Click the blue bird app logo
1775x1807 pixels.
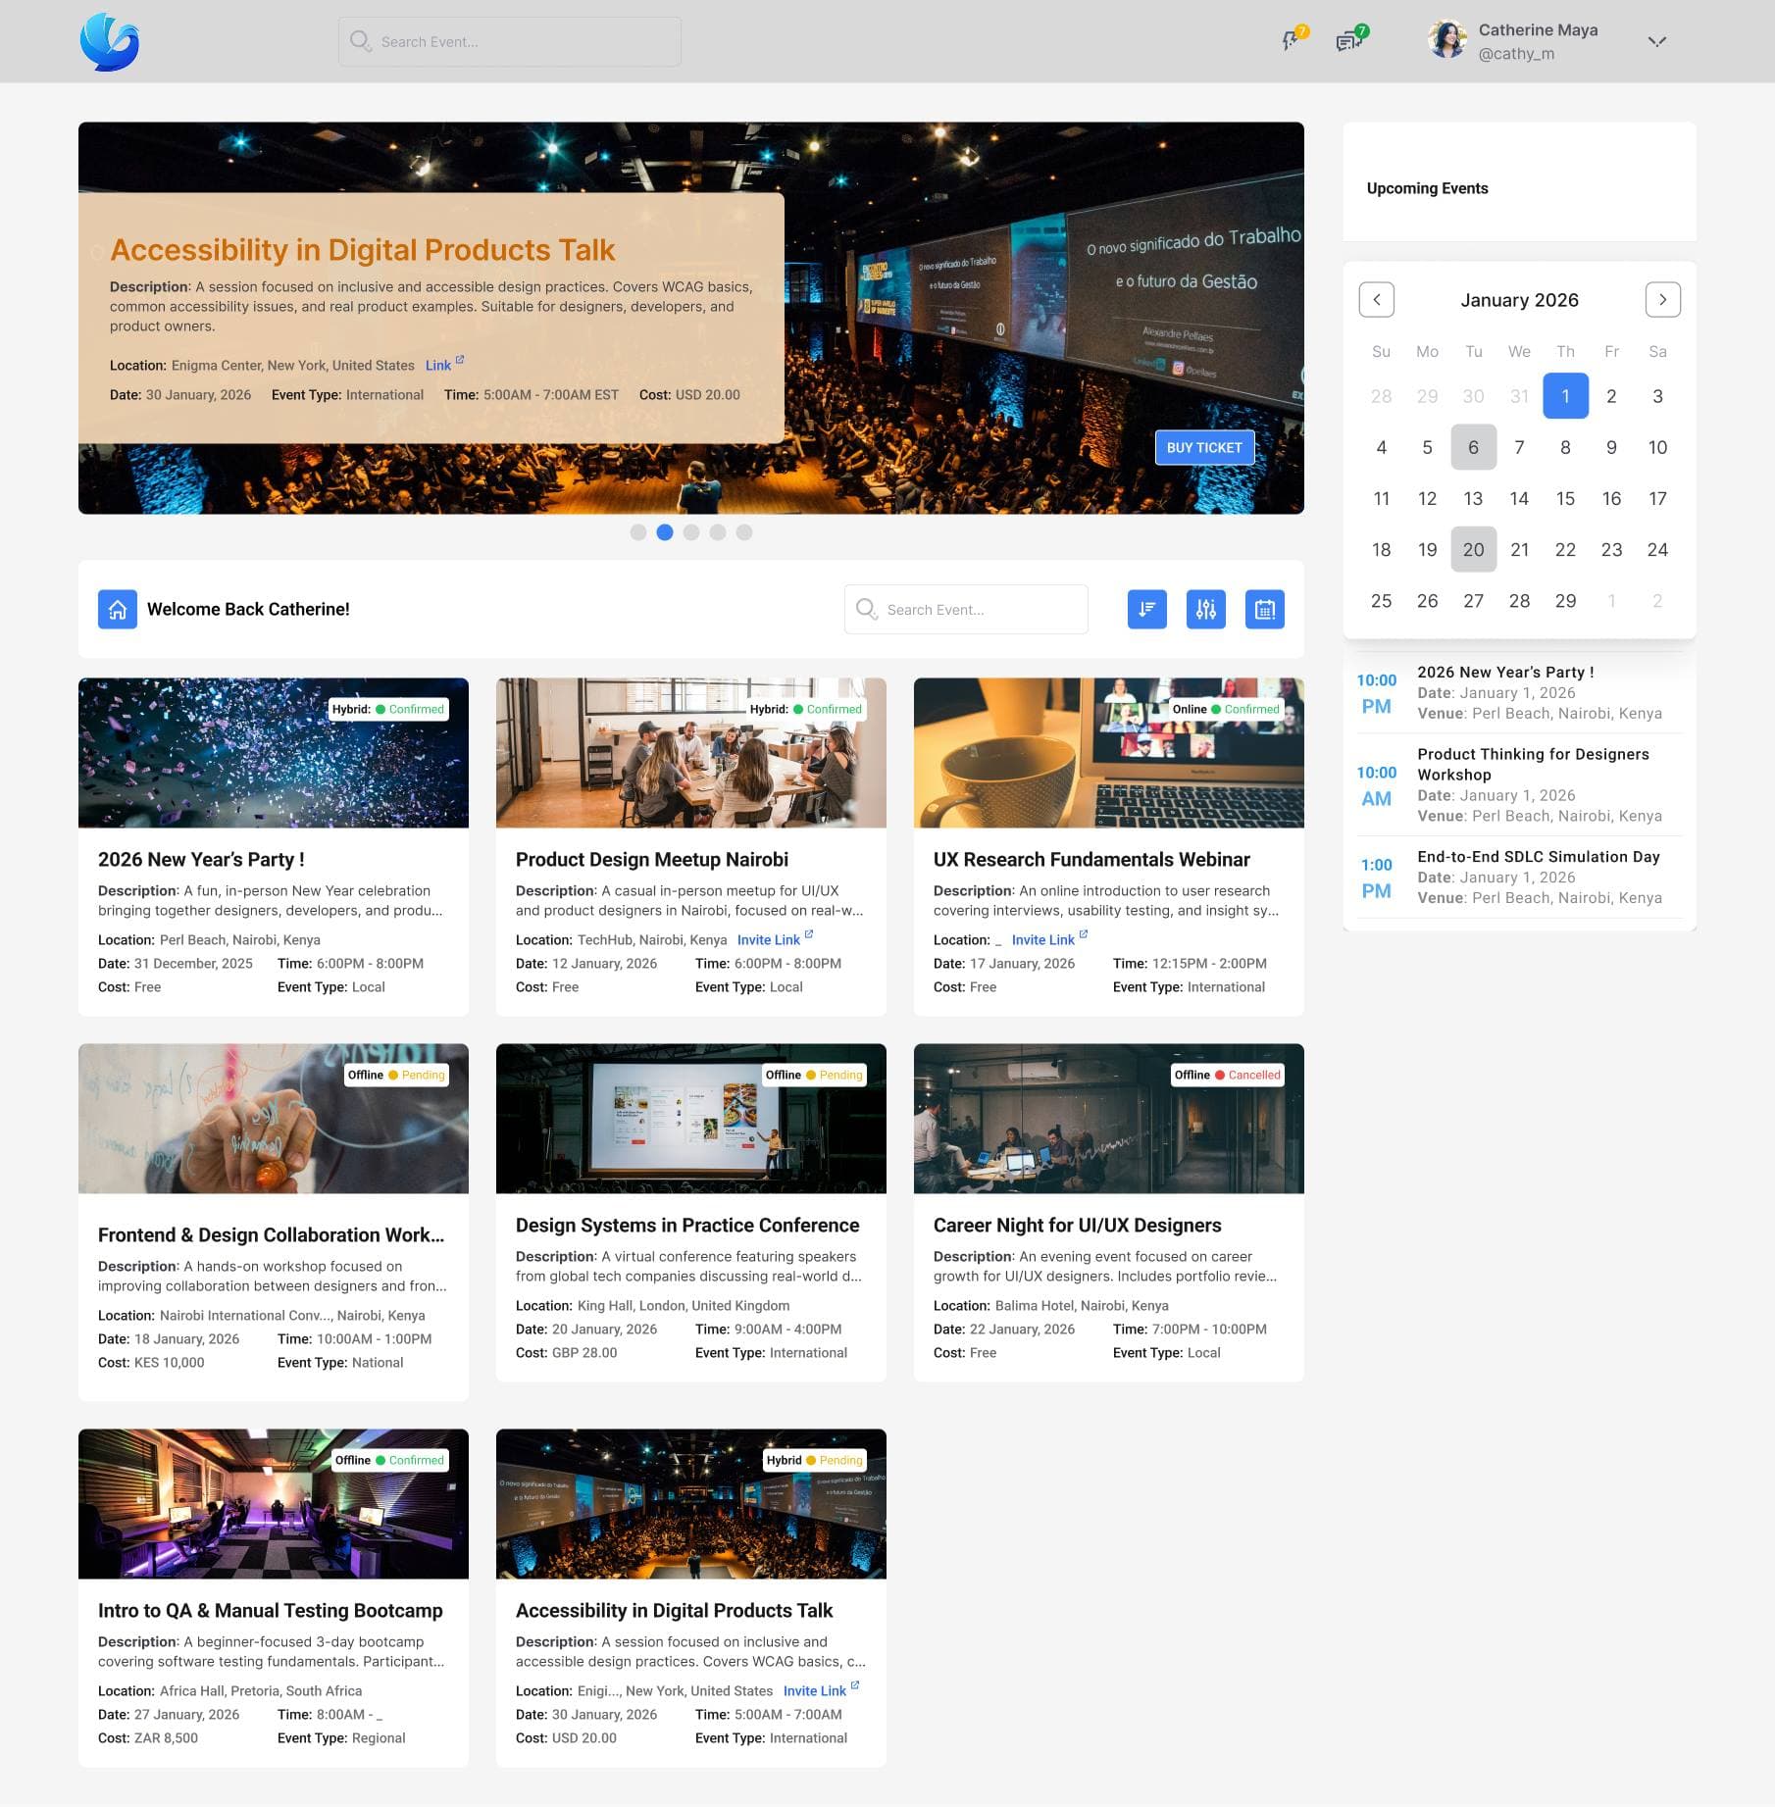[109, 41]
